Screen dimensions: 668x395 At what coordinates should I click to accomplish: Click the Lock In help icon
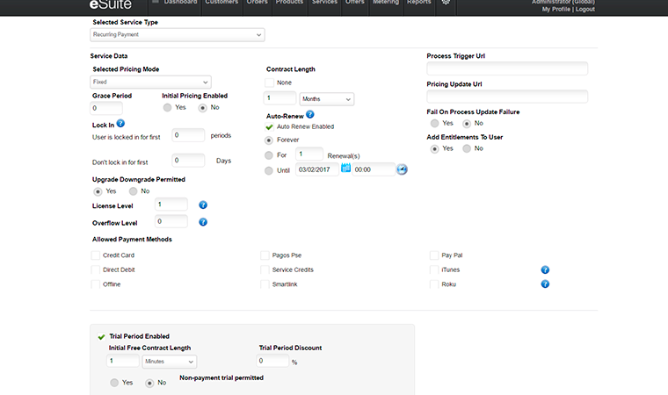click(120, 124)
